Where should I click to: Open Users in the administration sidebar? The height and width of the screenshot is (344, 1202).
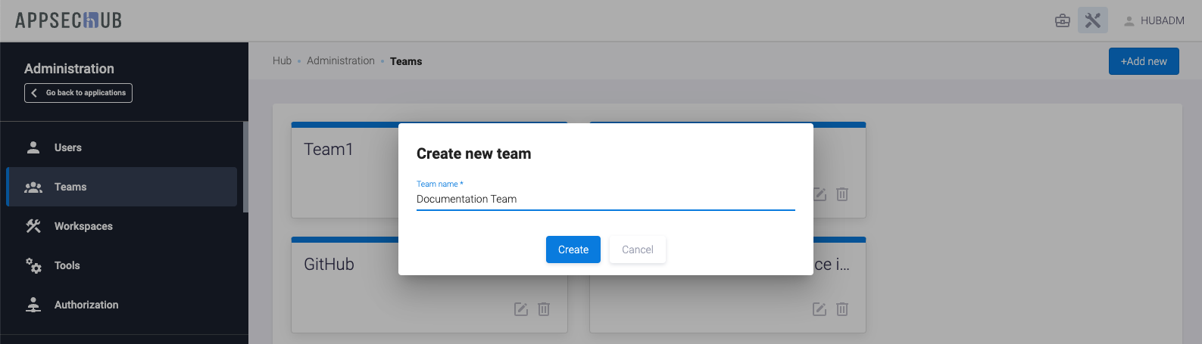click(x=67, y=147)
